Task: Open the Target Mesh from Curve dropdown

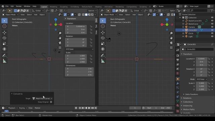Action: tap(42, 98)
